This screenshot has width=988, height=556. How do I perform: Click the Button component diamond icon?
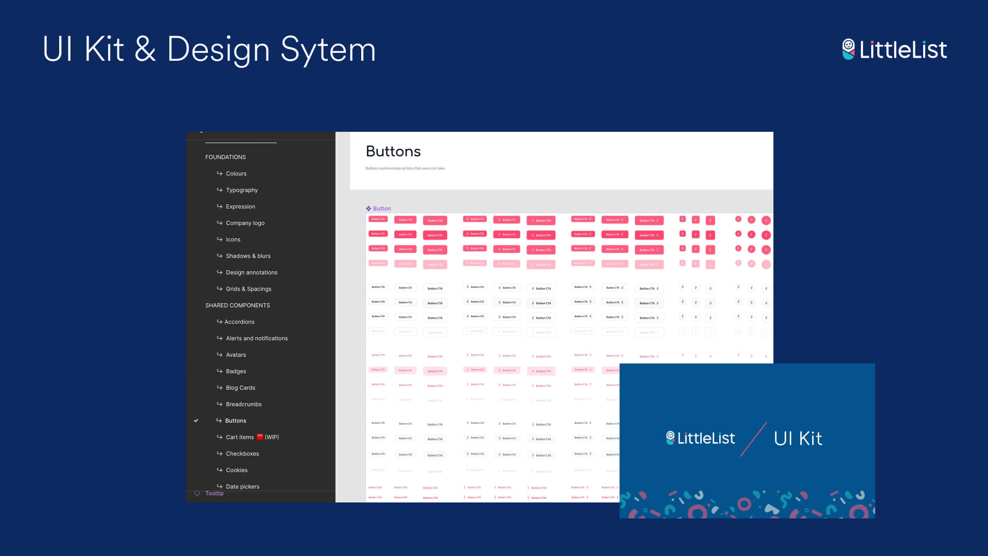[368, 208]
